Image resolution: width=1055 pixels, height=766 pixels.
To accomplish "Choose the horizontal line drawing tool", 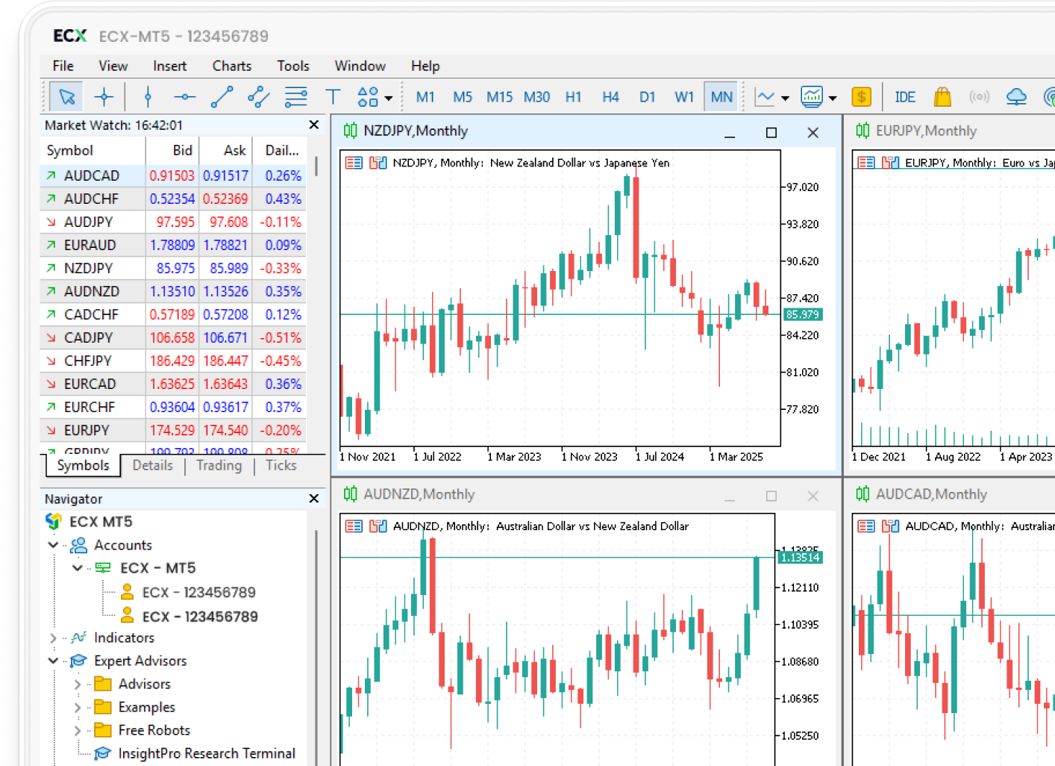I will pyautogui.click(x=184, y=97).
